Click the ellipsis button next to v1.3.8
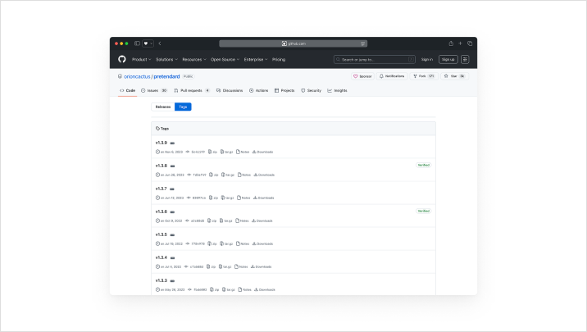The image size is (587, 332). click(173, 166)
